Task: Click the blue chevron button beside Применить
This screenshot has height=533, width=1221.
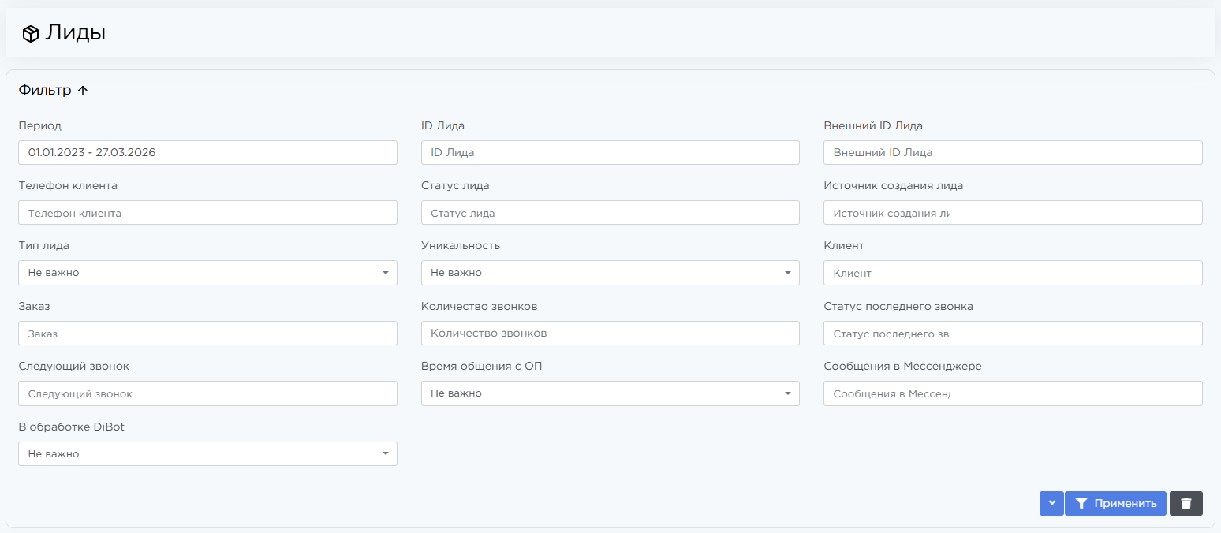Action: pyautogui.click(x=1051, y=504)
